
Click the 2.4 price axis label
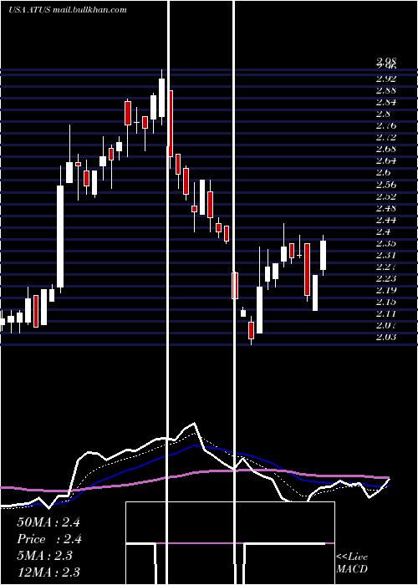pyautogui.click(x=384, y=231)
